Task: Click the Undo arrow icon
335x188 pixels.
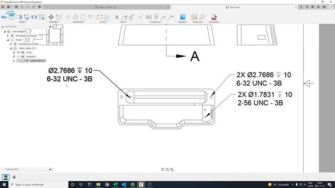Action: pos(22,7)
